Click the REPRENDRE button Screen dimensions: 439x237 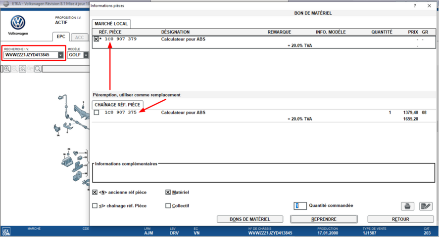click(324, 219)
